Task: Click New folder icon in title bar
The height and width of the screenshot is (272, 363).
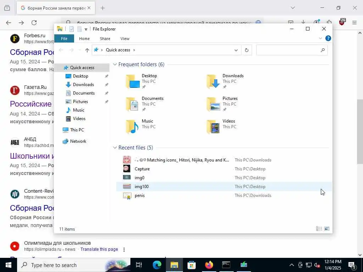Action: (79, 29)
